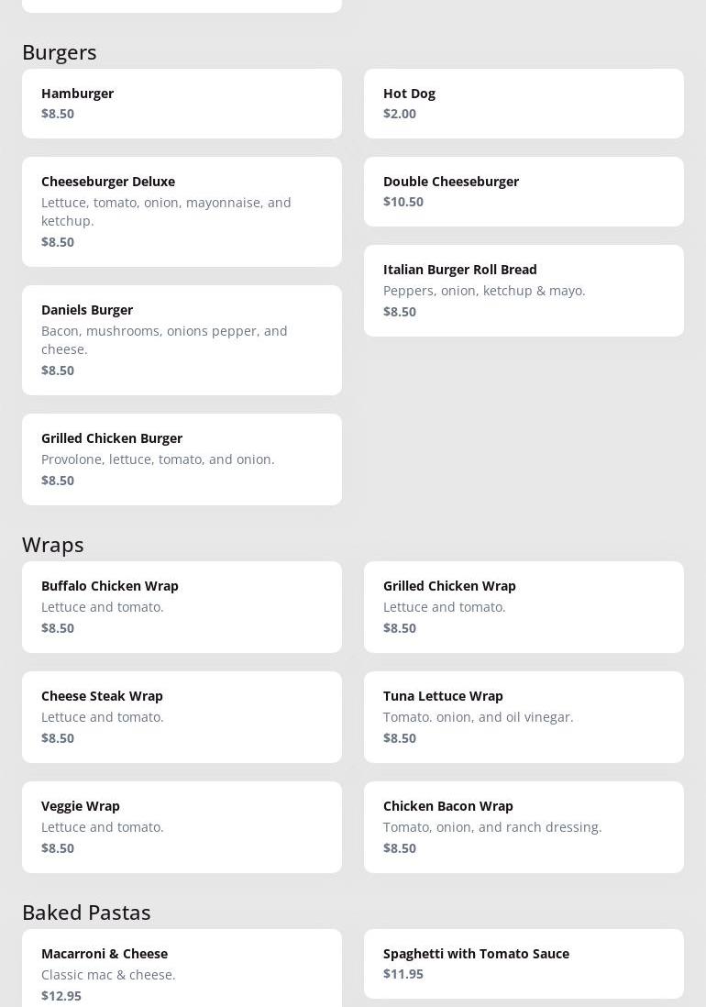This screenshot has width=706, height=1007.
Task: Choose the Cheeseburger Deluxe card
Action: pos(182,212)
